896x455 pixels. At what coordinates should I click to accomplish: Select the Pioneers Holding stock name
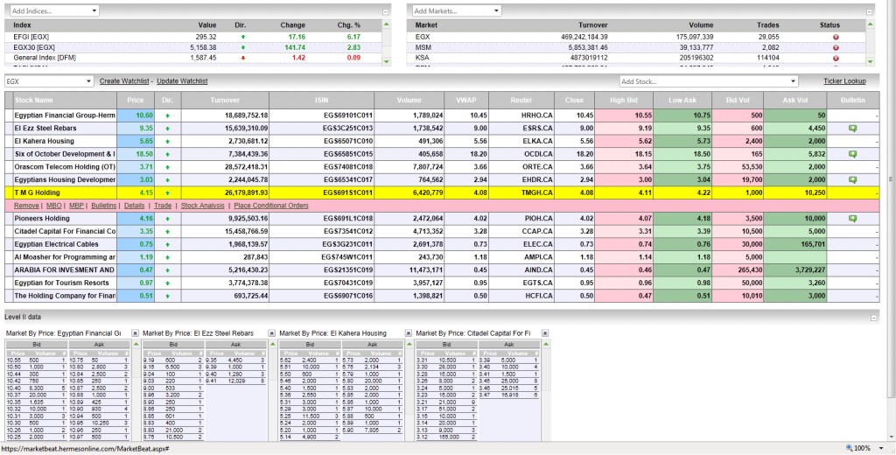click(x=42, y=219)
